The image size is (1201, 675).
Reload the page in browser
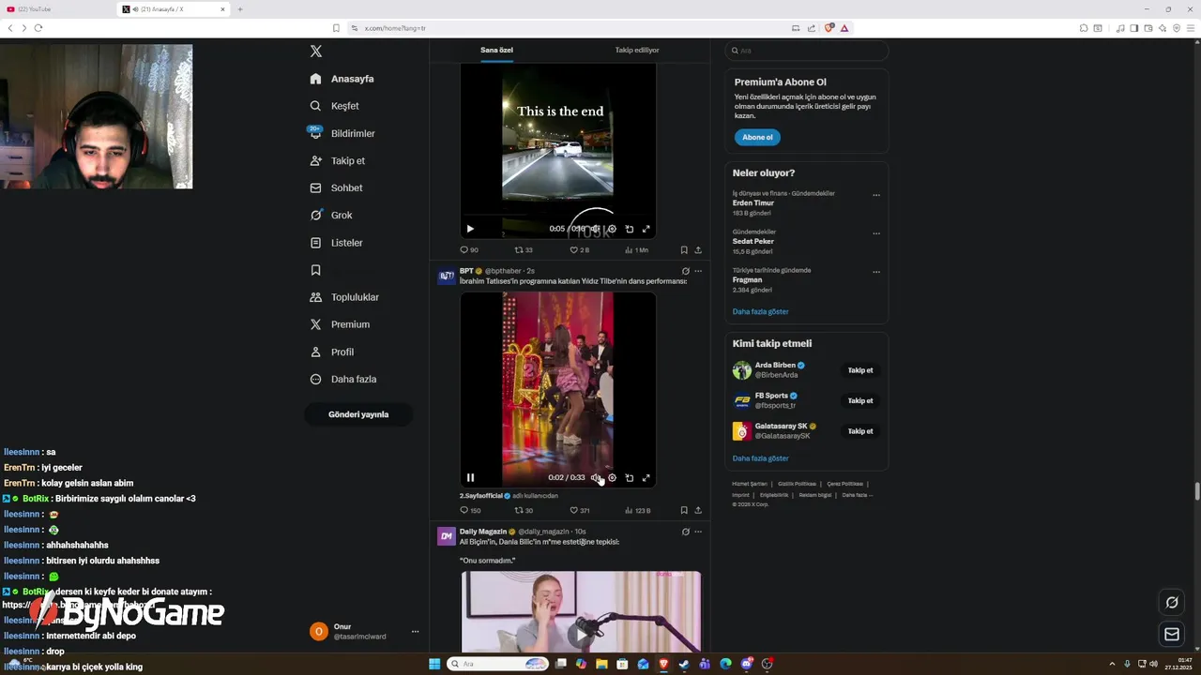click(38, 28)
